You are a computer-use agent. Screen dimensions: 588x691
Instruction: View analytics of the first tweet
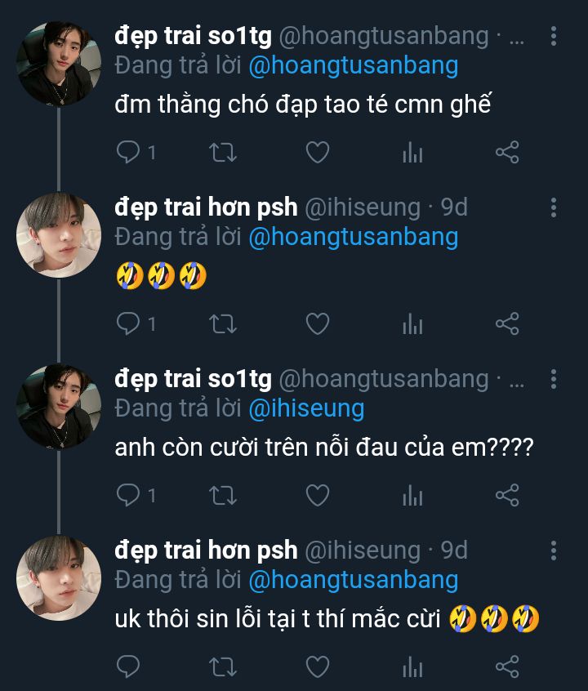[x=412, y=153]
